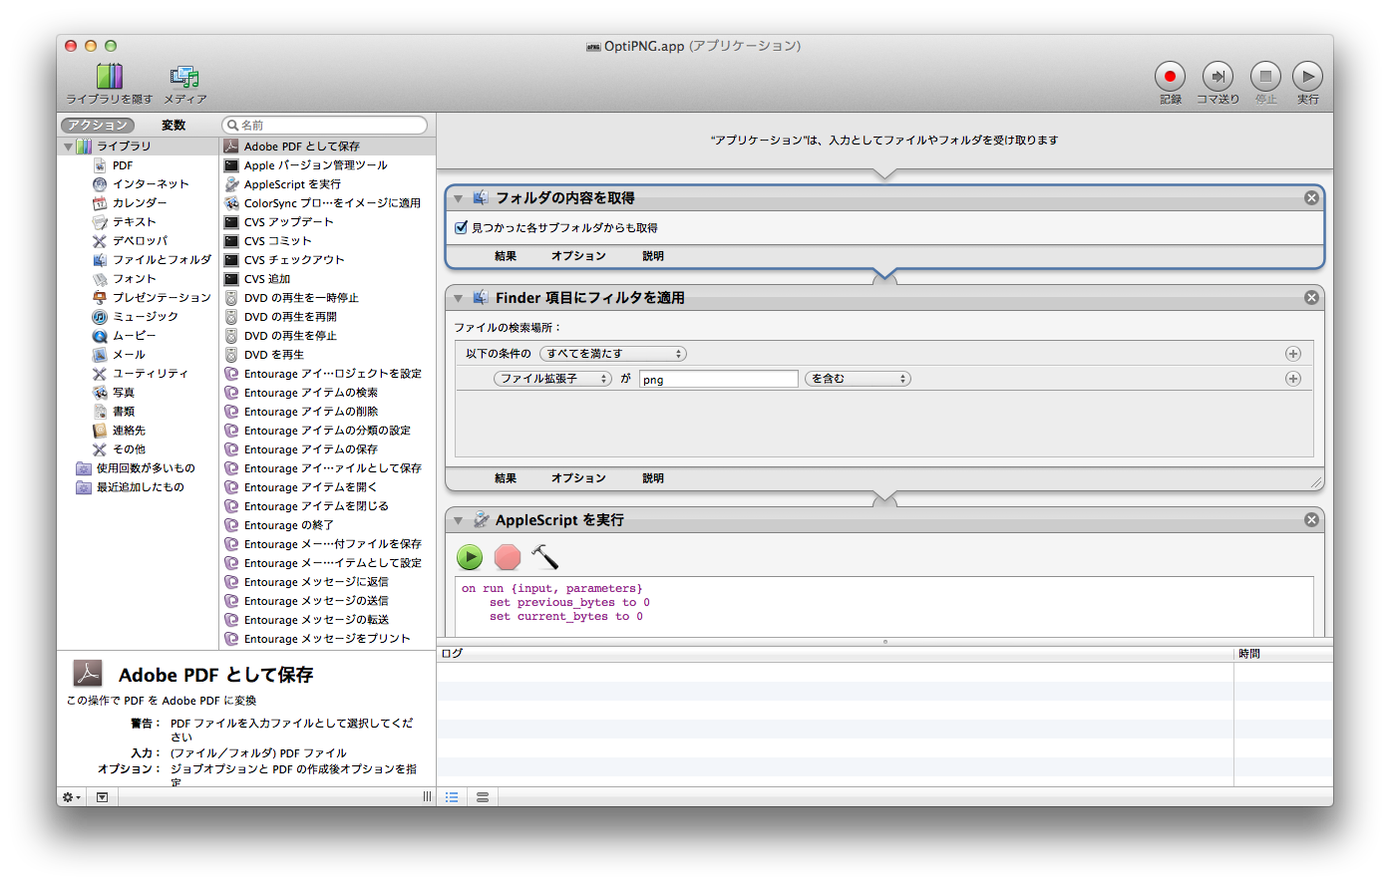Screen dimensions: 1390x885
Task: Open the Media (メディア) browser icon
Action: 184,77
